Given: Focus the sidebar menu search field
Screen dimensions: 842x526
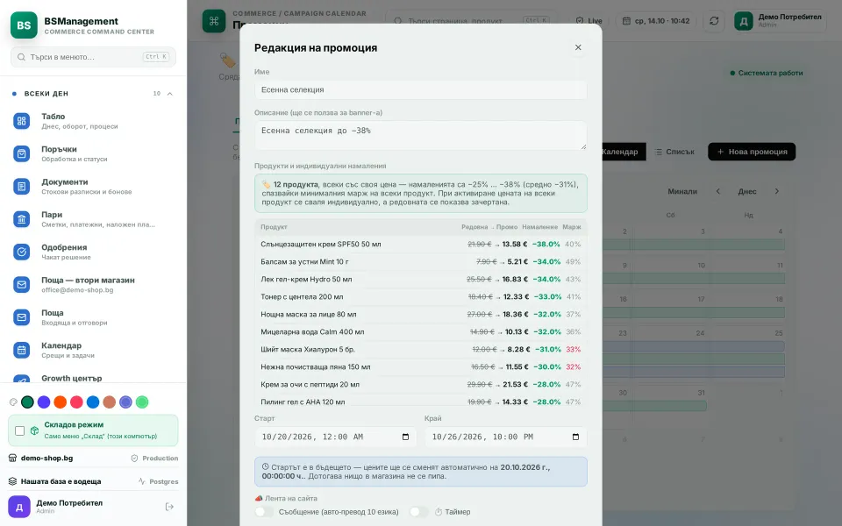Looking at the screenshot, I should coord(94,57).
